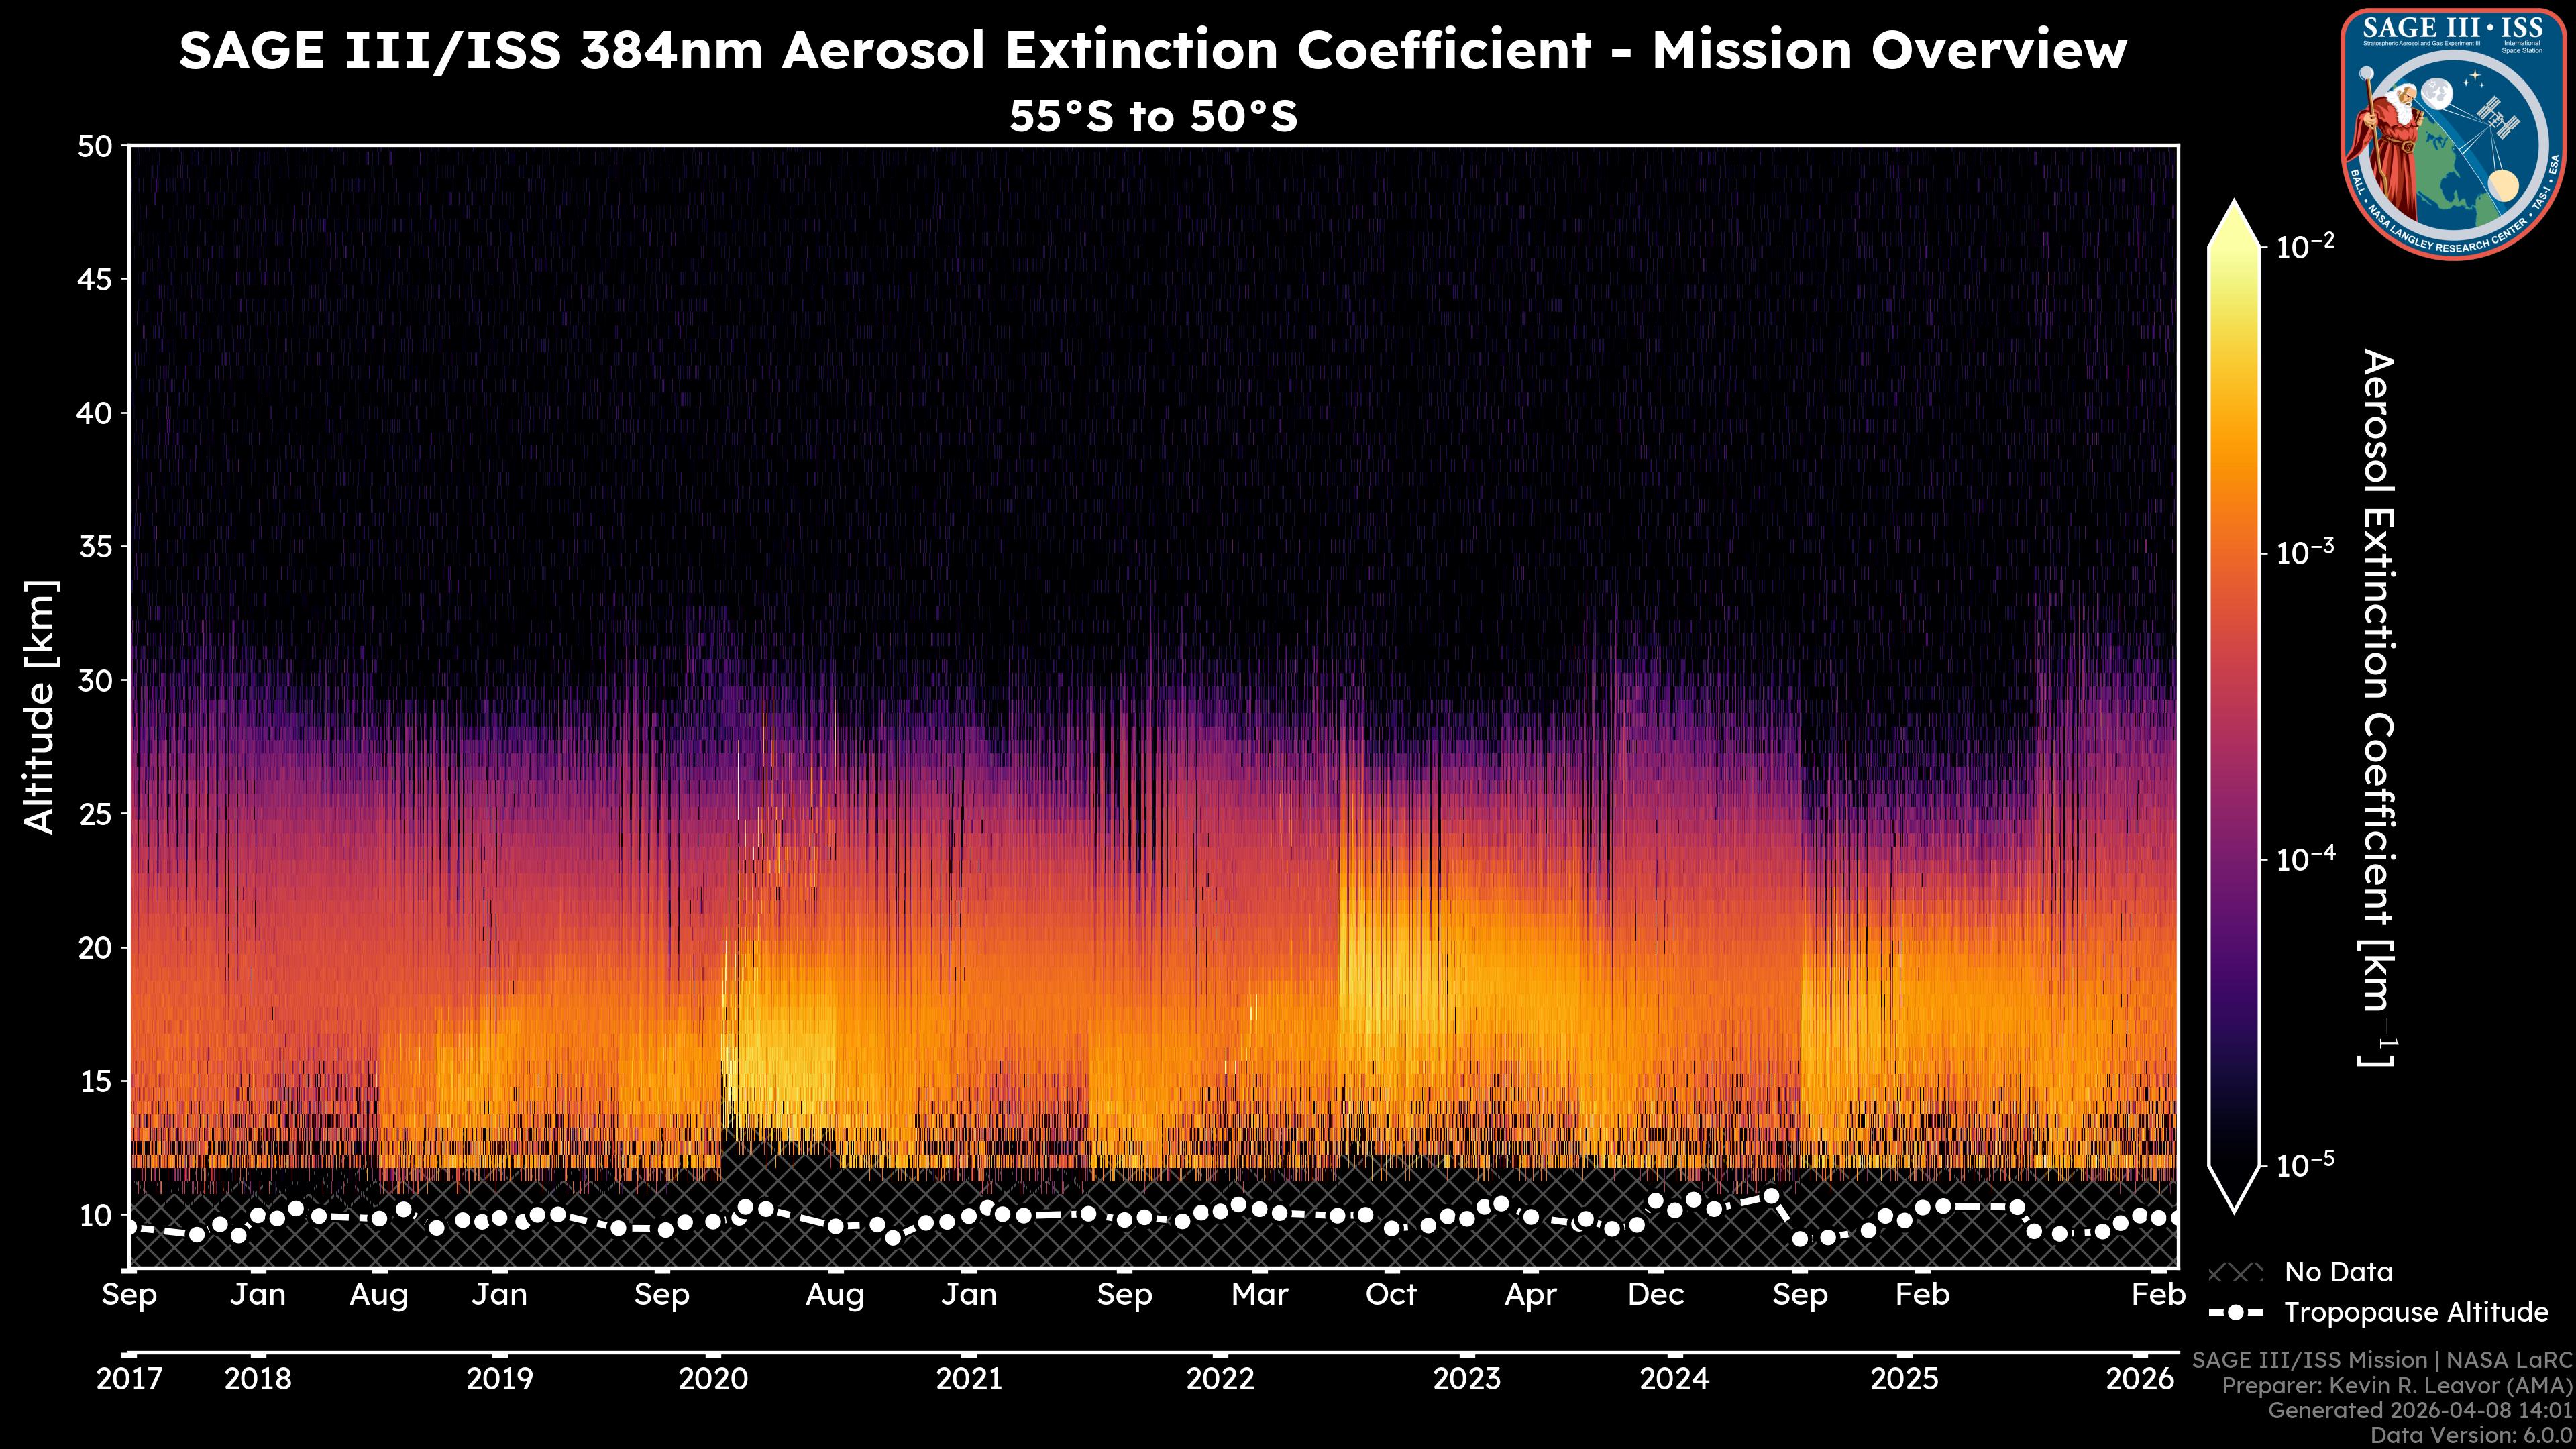The width and height of the screenshot is (2576, 1449).
Task: Click the 50 altitude tick label
Action: point(95,147)
